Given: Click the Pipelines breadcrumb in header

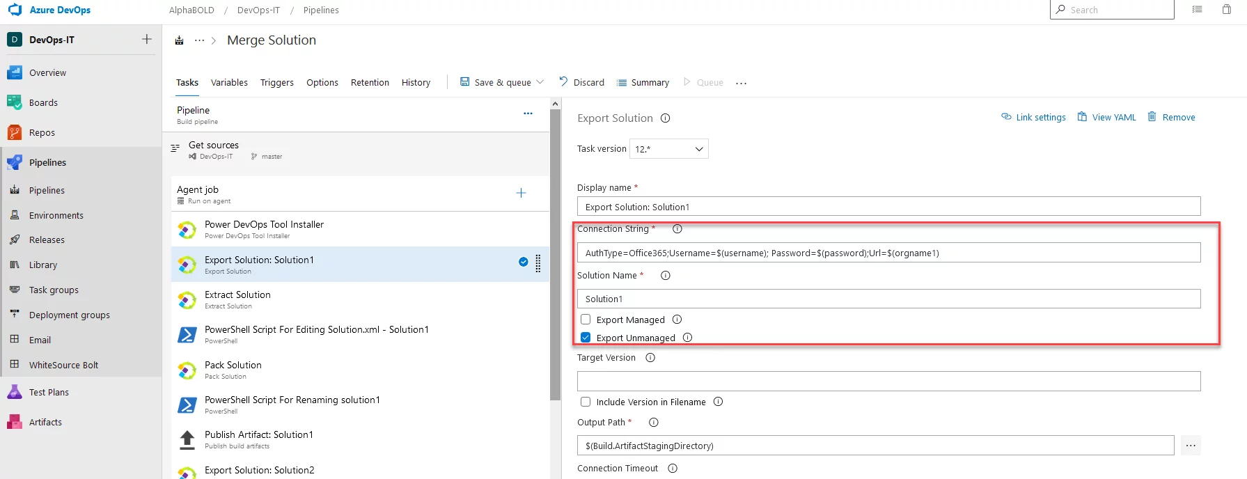Looking at the screenshot, I should pyautogui.click(x=321, y=10).
